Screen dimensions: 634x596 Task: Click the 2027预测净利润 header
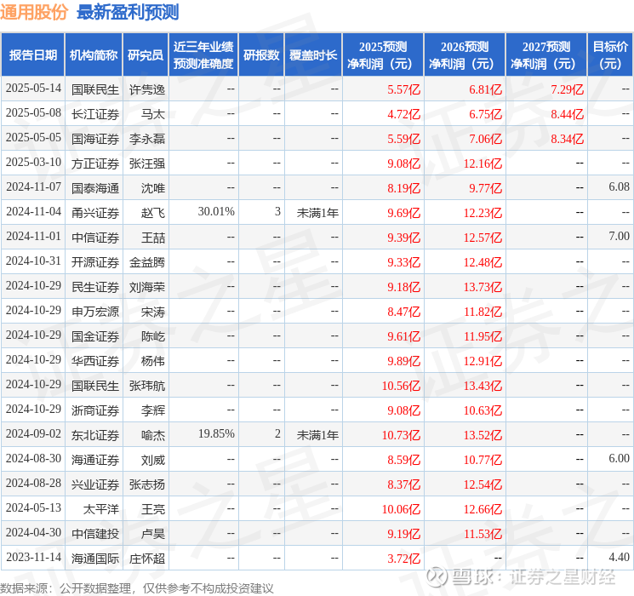coord(546,55)
